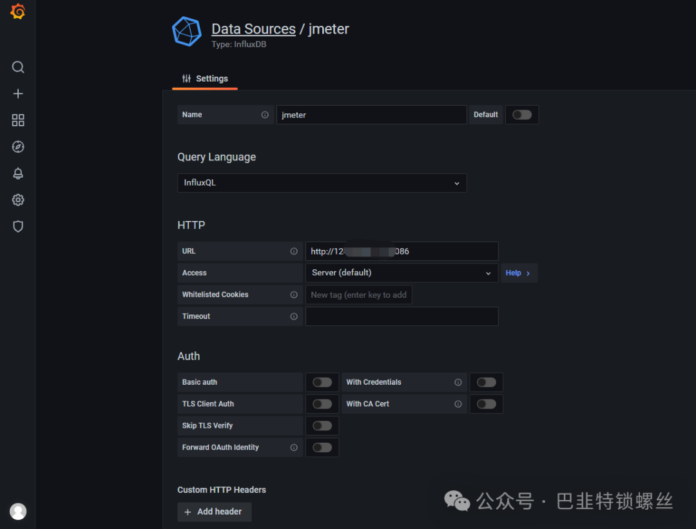Click the 'Query Language' section heading

(x=217, y=157)
